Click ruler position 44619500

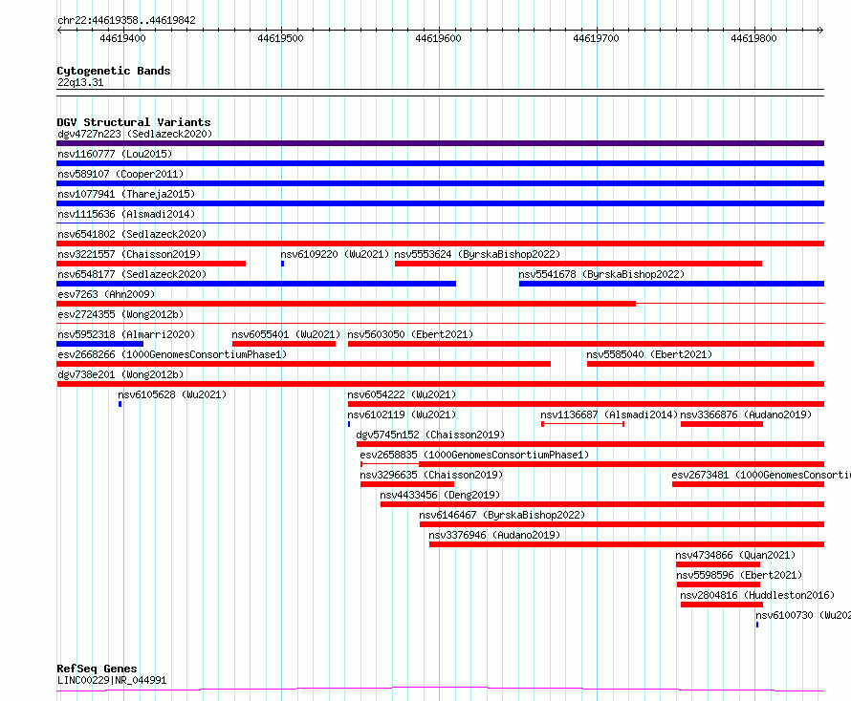click(280, 38)
